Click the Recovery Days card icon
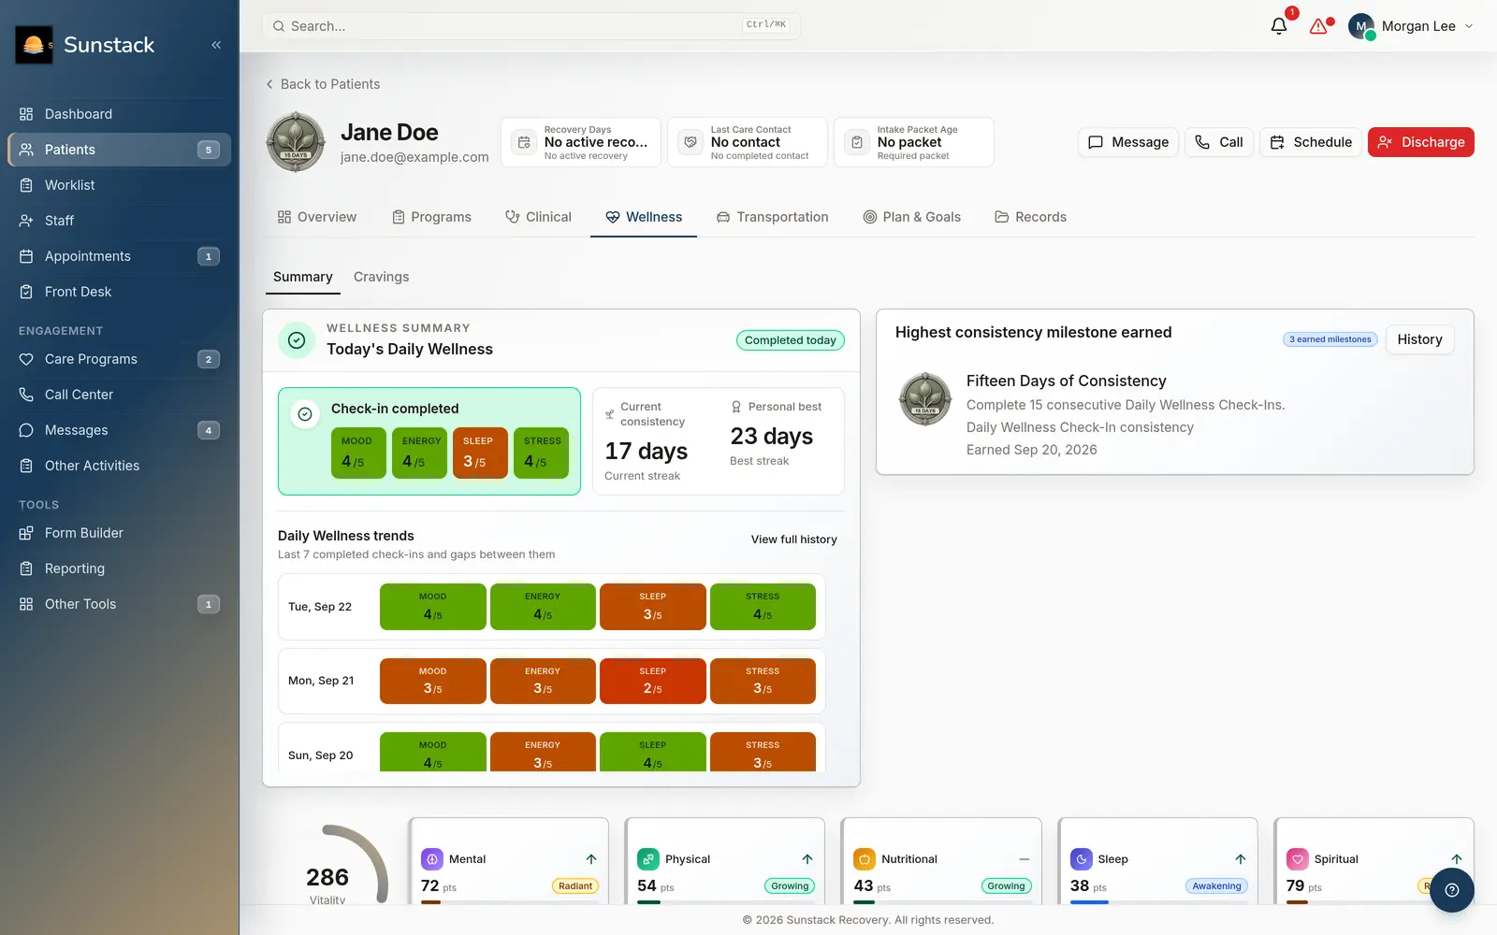This screenshot has height=935, width=1497. point(524,142)
